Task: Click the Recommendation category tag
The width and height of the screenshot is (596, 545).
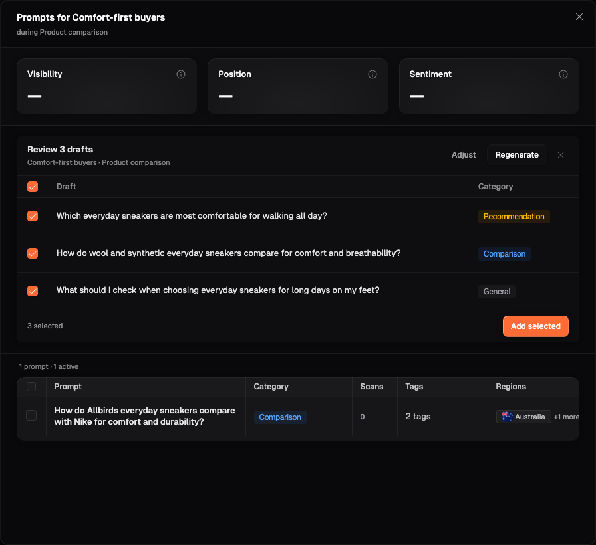Action: click(514, 217)
